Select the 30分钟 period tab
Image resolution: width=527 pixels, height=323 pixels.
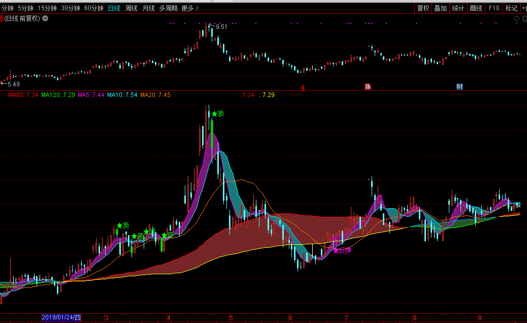point(70,8)
